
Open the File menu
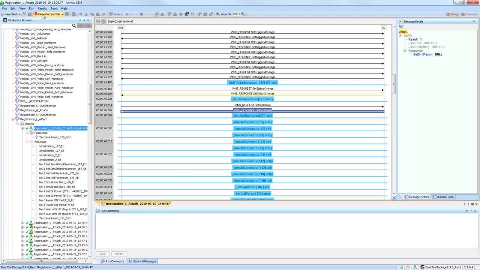[4, 8]
